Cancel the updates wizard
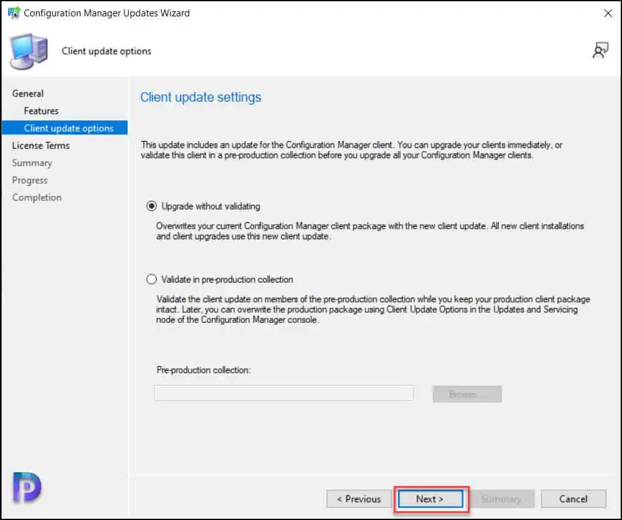 click(574, 499)
